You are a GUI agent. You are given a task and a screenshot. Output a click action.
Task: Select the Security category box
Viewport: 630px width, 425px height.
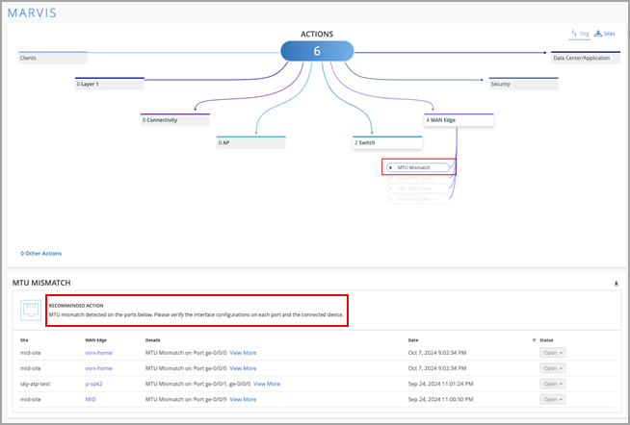point(523,84)
